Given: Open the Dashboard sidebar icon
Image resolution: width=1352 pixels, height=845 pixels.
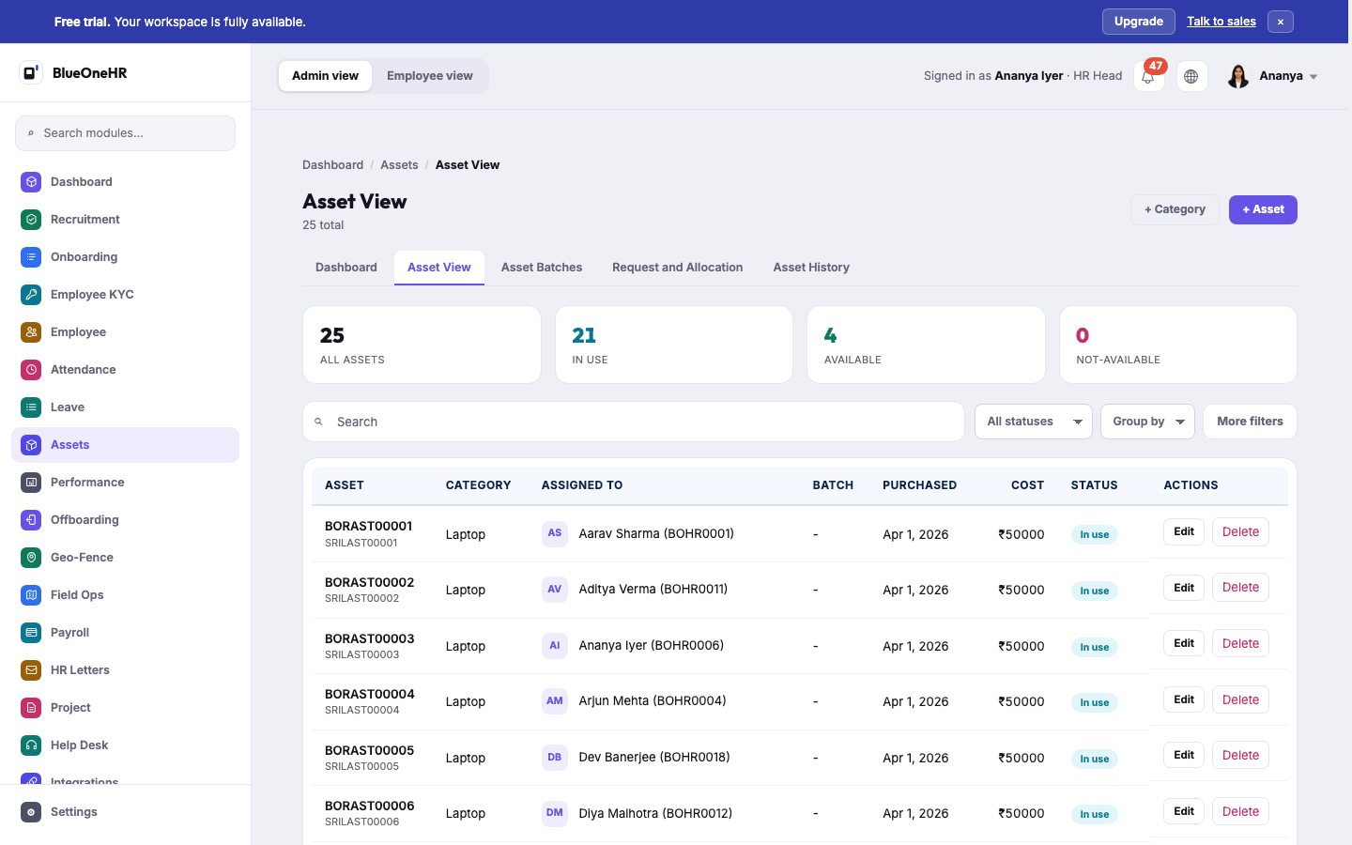Looking at the screenshot, I should [x=31, y=182].
